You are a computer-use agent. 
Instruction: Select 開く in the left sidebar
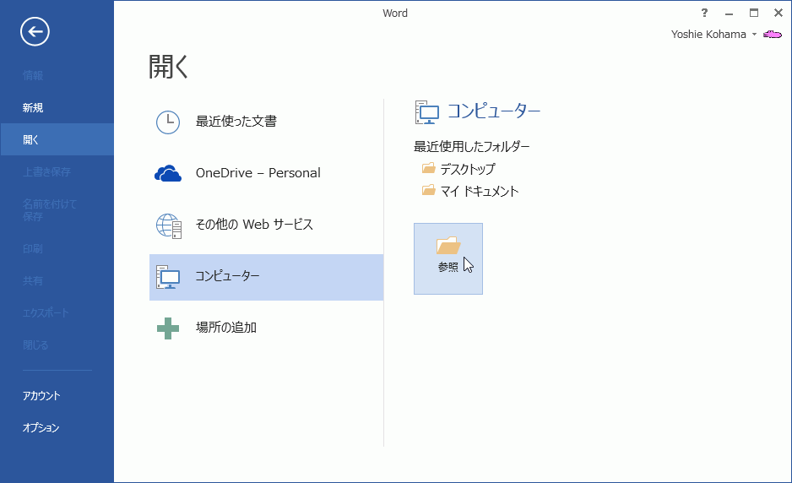coord(31,139)
